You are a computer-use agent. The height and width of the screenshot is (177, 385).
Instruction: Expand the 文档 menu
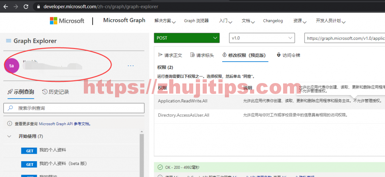(248, 21)
